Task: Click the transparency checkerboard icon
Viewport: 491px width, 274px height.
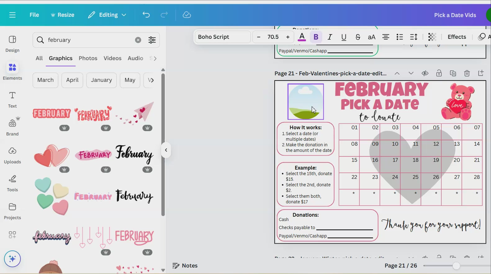Action: pos(432,37)
